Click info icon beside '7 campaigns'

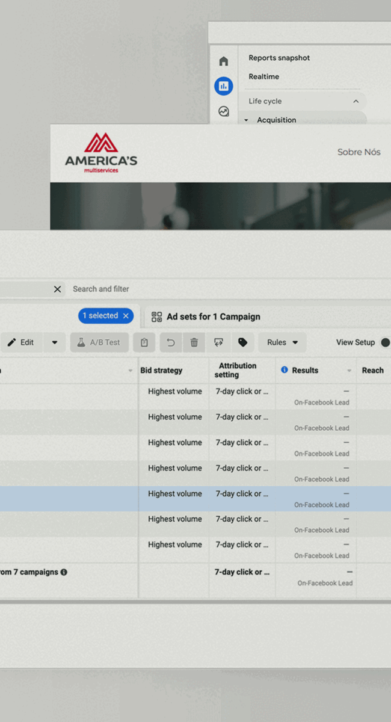(x=64, y=572)
